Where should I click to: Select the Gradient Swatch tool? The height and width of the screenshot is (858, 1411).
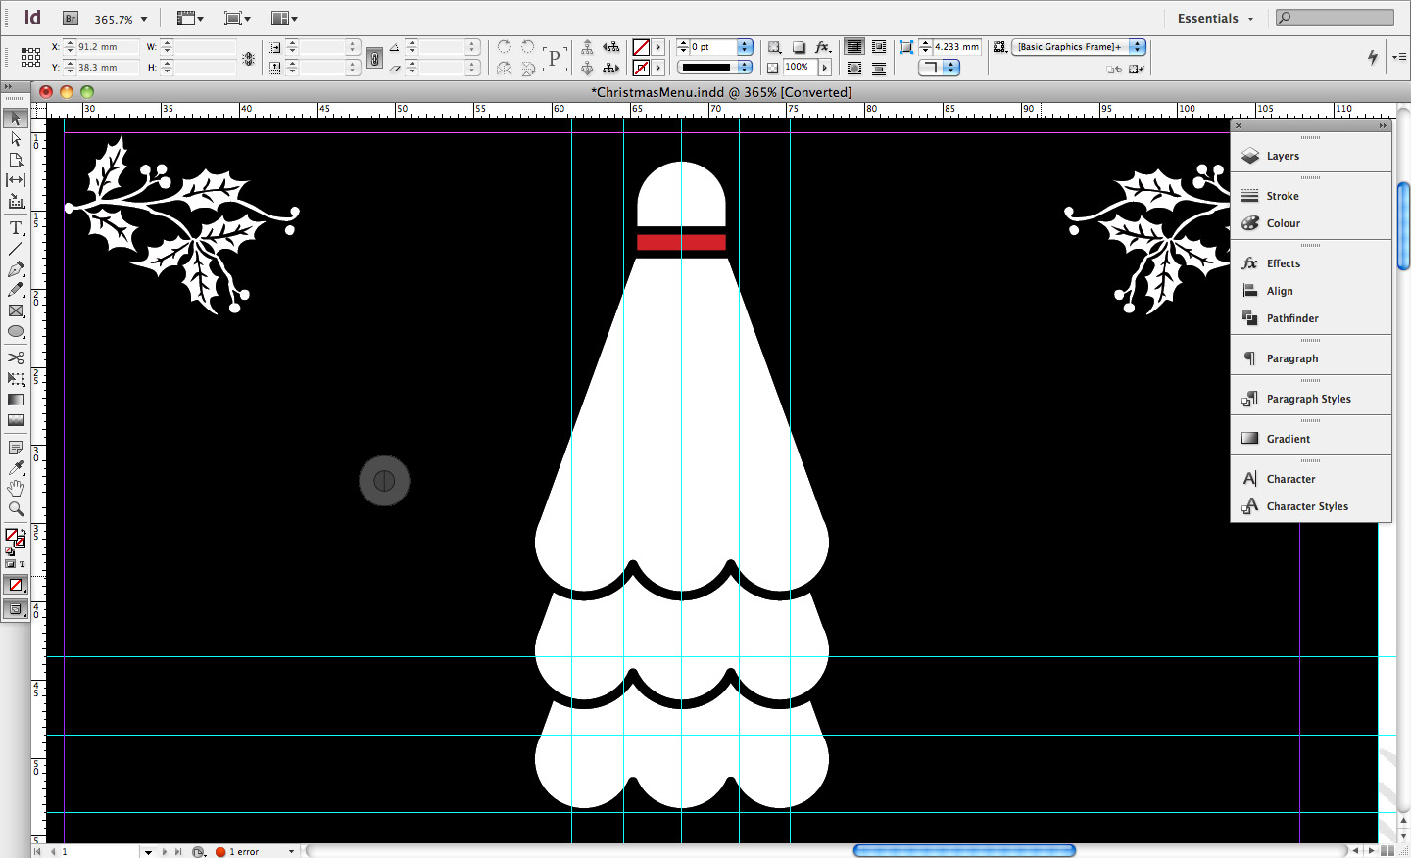click(16, 400)
